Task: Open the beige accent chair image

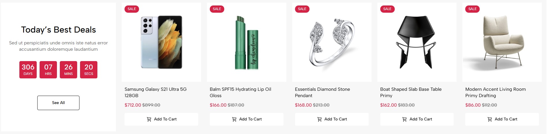Action: tap(502, 42)
